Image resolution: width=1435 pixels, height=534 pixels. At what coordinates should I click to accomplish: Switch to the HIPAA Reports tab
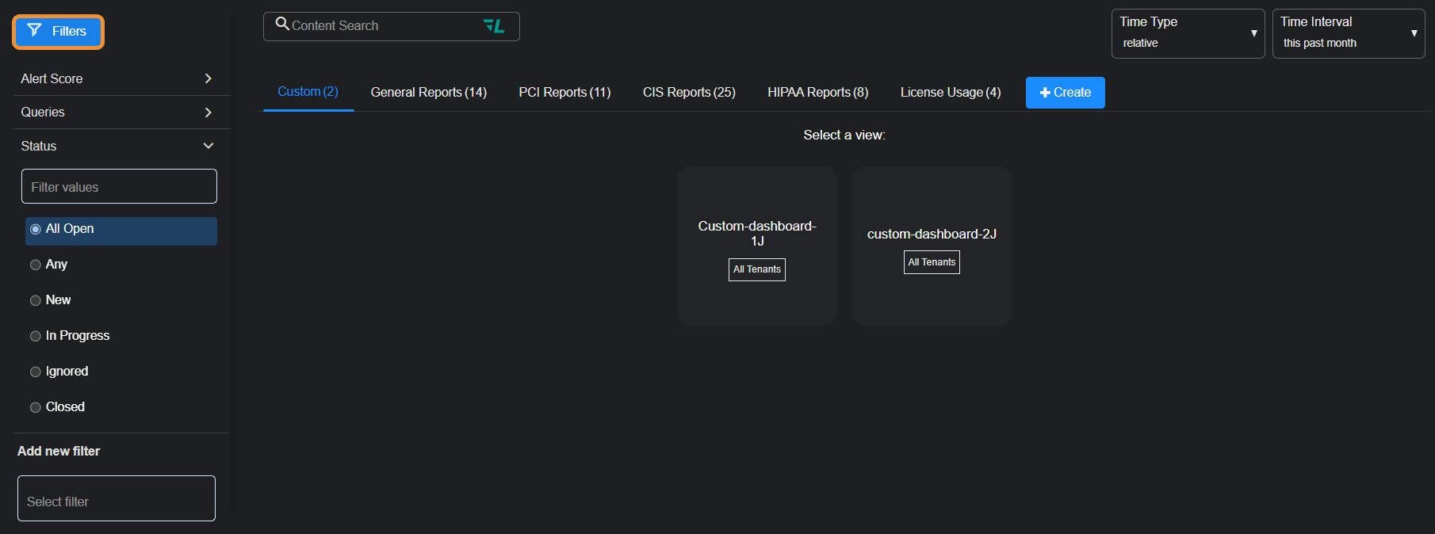(x=817, y=93)
